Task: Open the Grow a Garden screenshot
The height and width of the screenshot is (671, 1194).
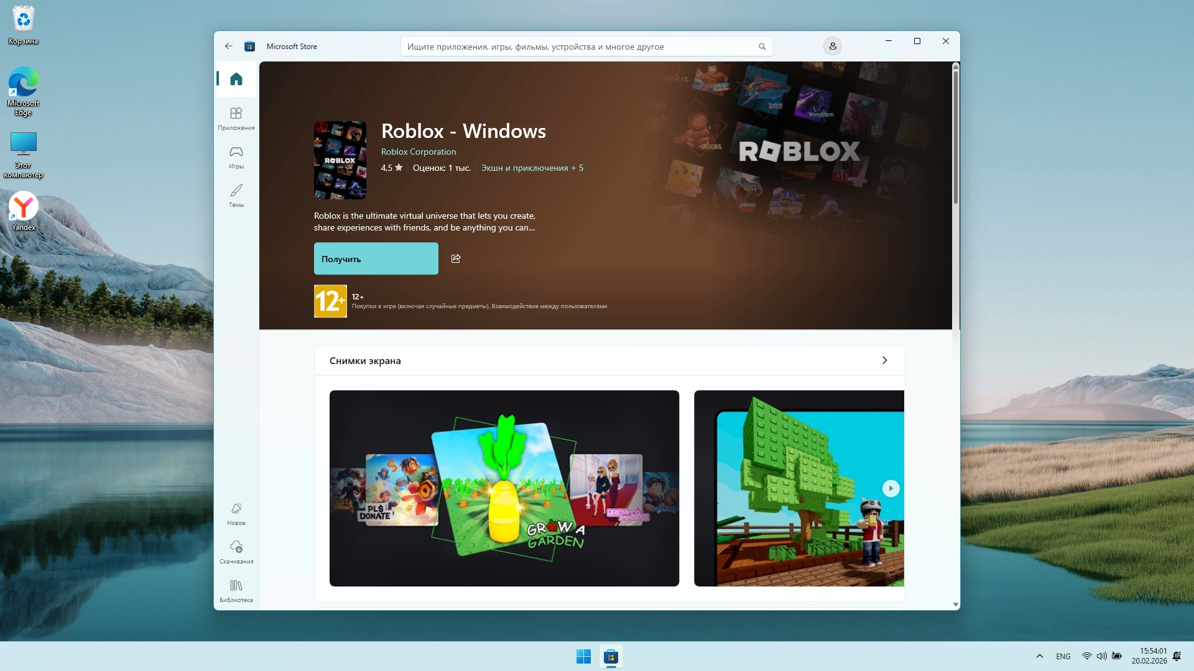Action: point(504,488)
